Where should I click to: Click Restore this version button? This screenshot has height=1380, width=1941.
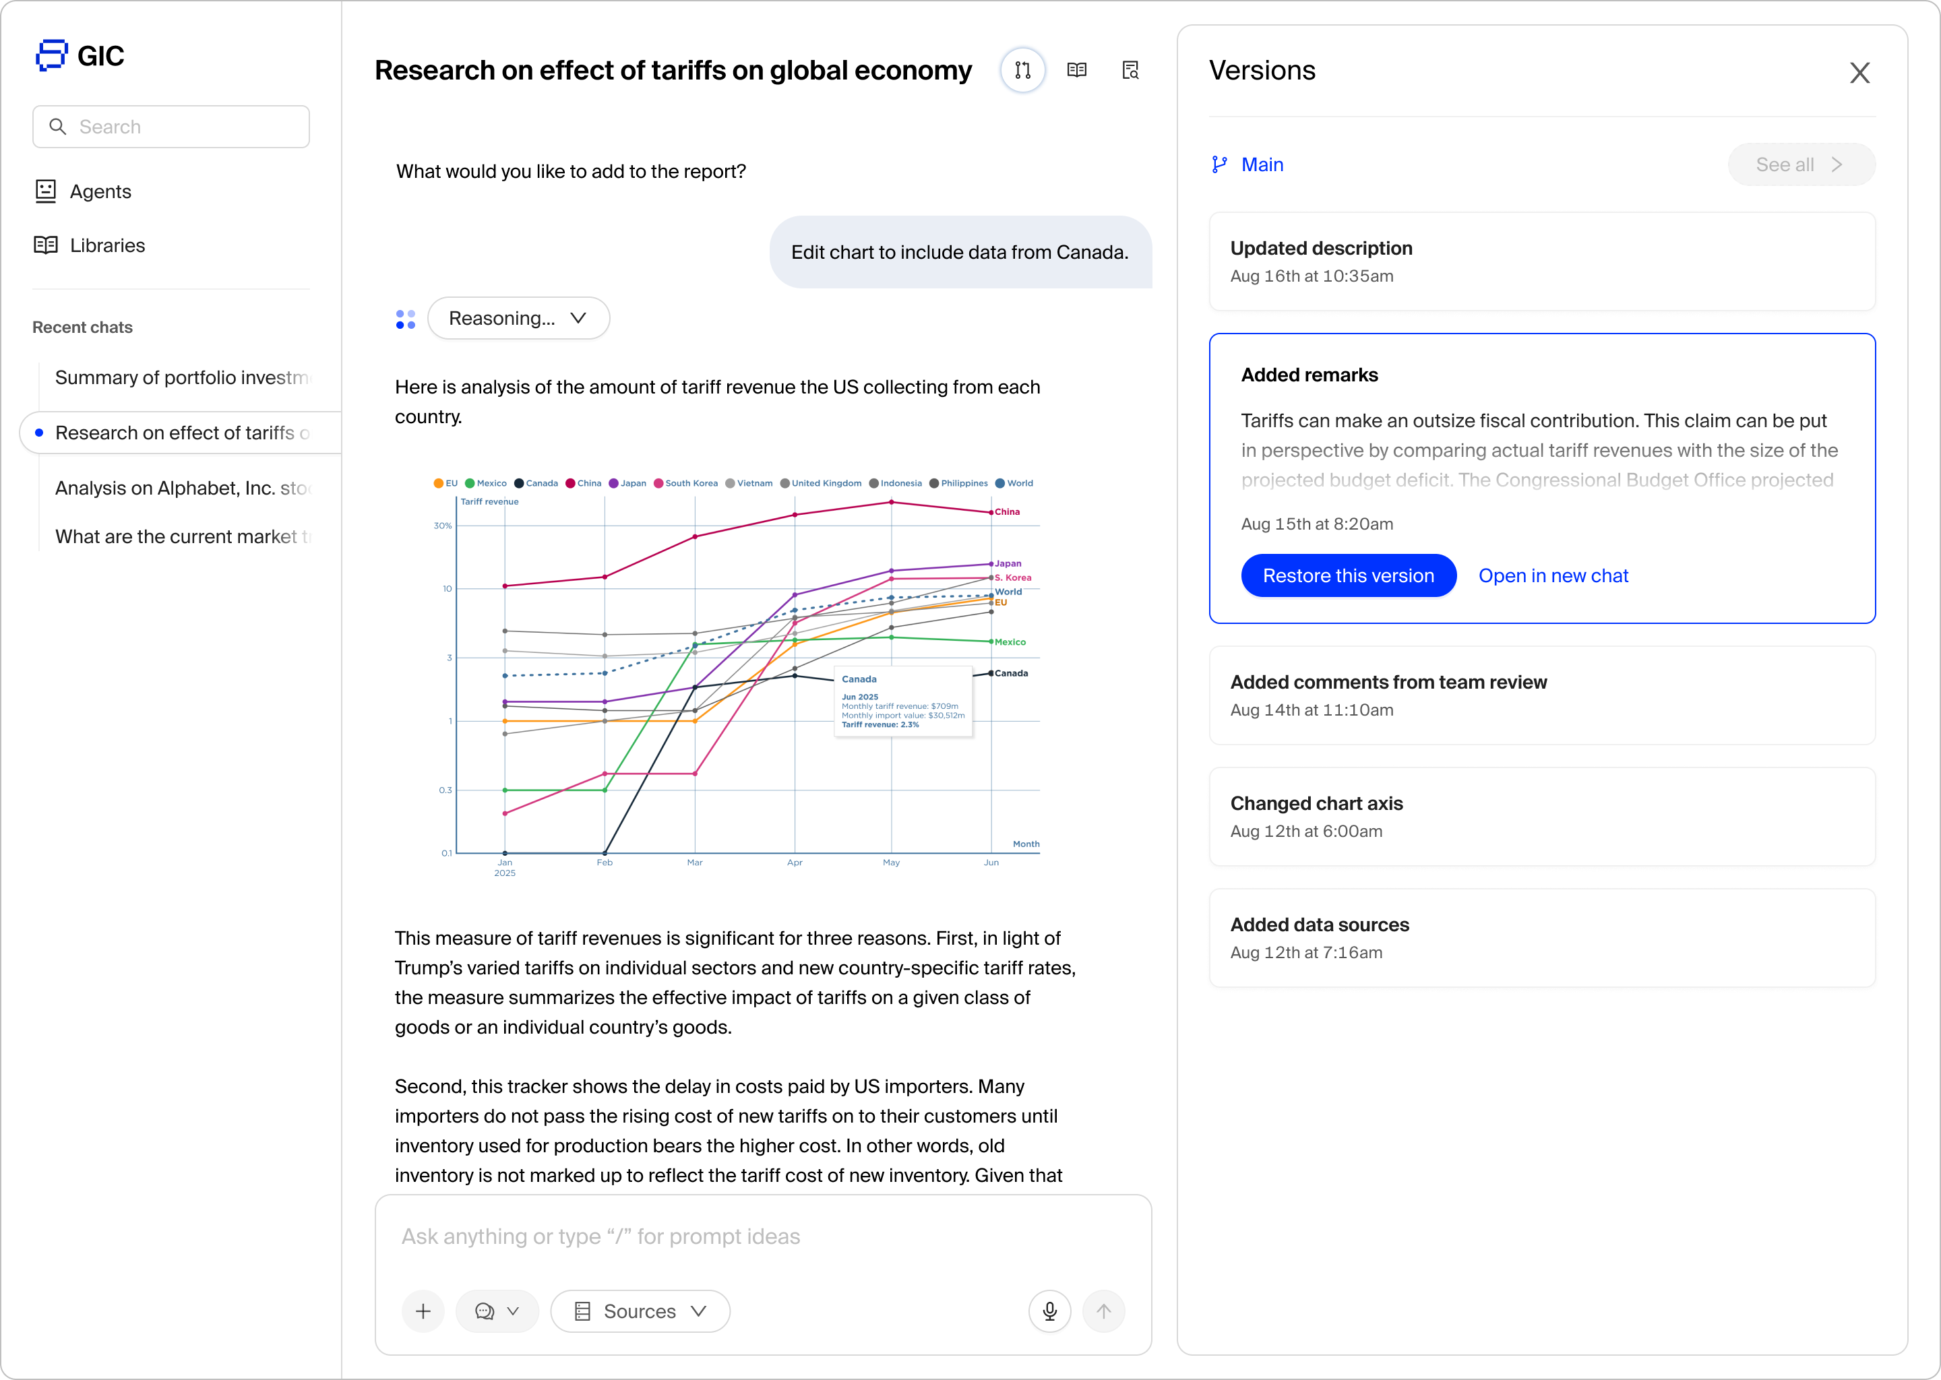1348,575
